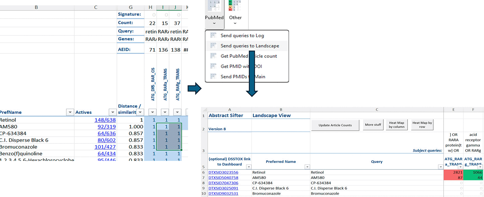Click Heat Map by column button
Viewport: 484px width, 197px height.
pos(396,125)
